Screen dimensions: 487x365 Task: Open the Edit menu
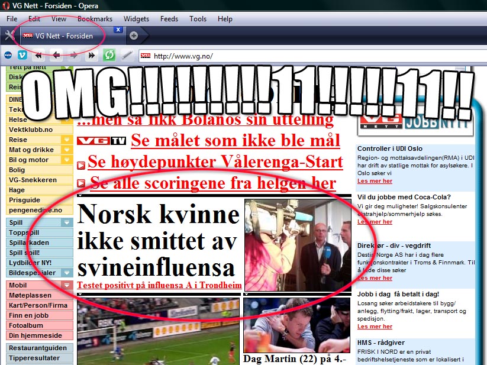pyautogui.click(x=34, y=19)
